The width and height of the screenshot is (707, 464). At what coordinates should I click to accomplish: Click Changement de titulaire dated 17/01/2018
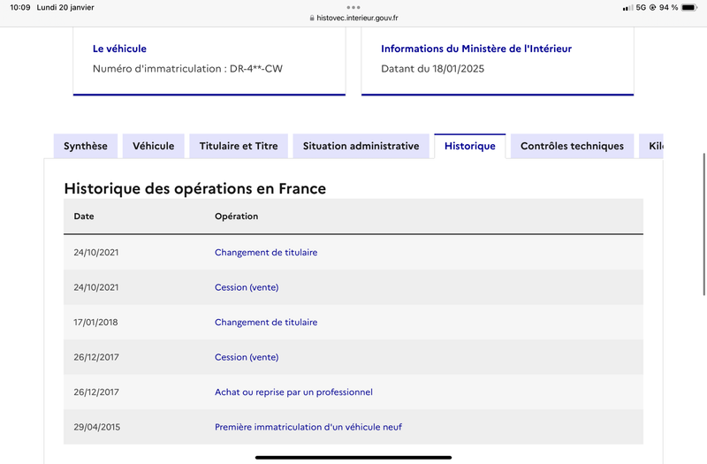pyautogui.click(x=266, y=323)
